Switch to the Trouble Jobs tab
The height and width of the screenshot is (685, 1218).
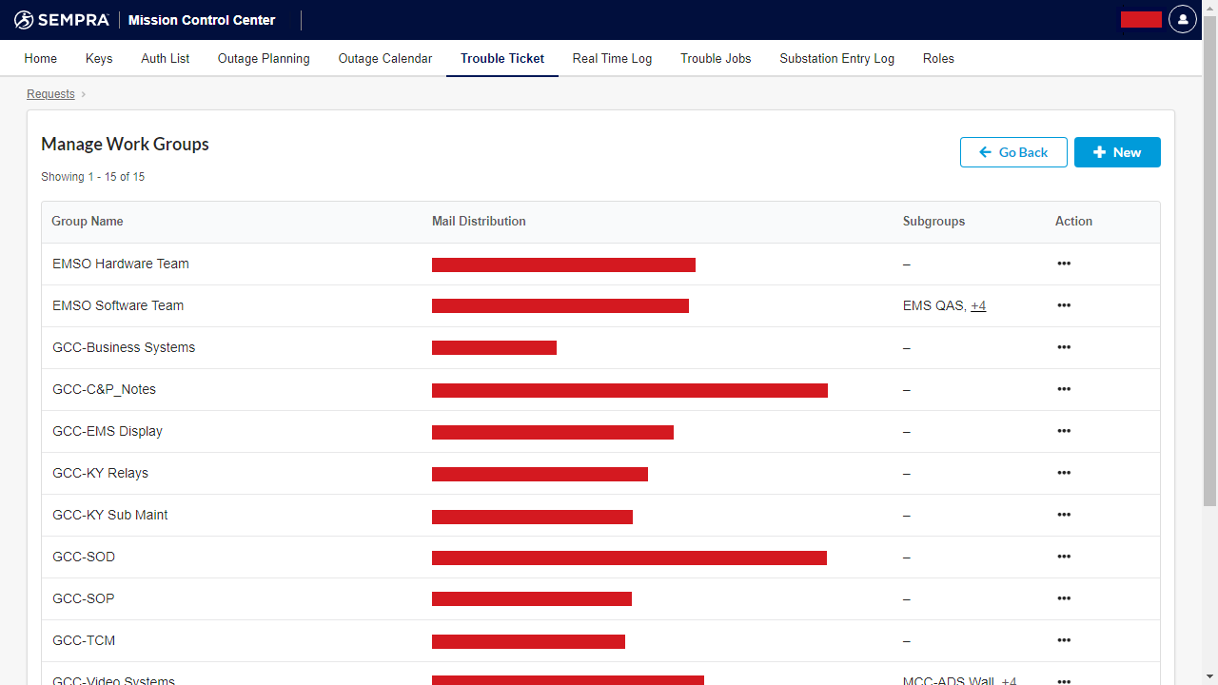pos(716,58)
